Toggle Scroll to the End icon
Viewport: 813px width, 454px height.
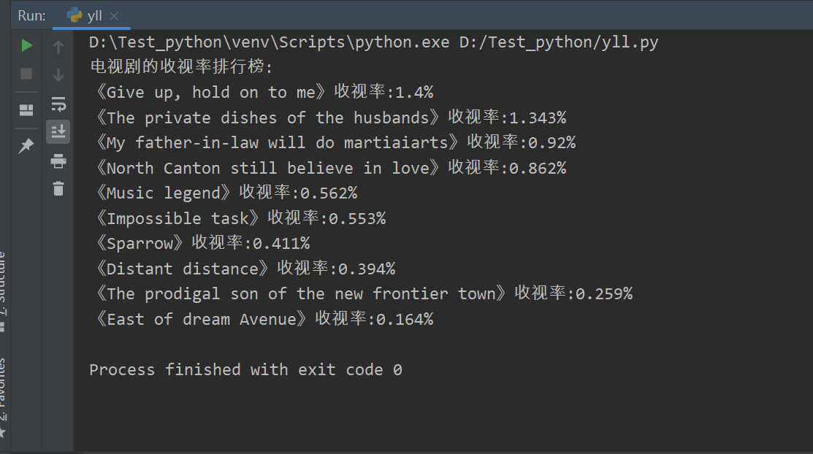(58, 131)
